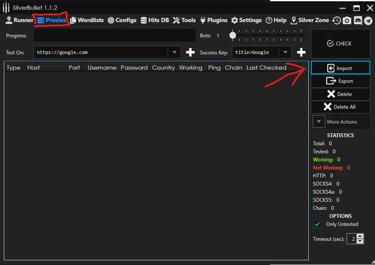Expand the Success Key dropdown

[285, 52]
